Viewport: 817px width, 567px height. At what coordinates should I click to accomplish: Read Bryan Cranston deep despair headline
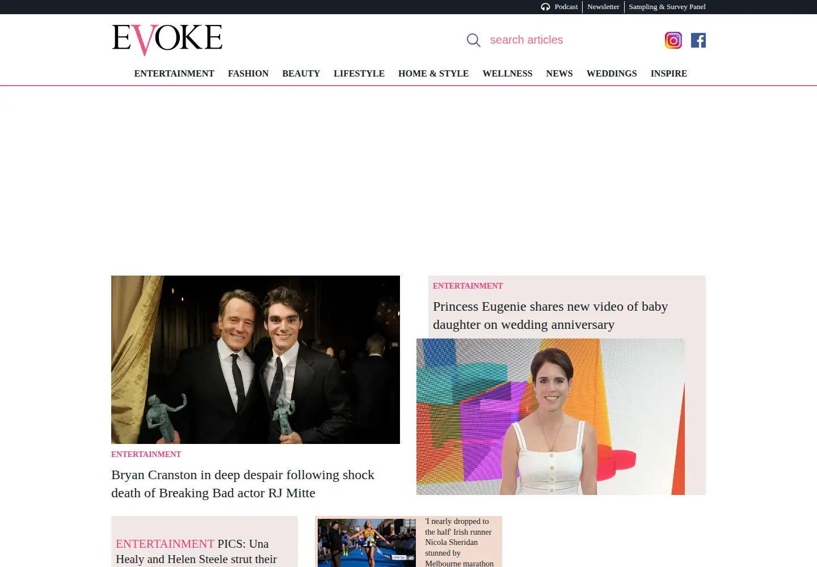point(243,484)
